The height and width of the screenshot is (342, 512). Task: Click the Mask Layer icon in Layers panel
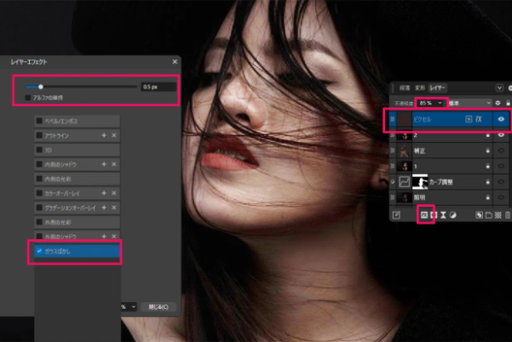(x=434, y=215)
